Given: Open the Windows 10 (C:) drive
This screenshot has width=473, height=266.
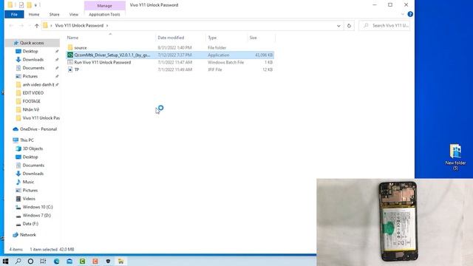Looking at the screenshot, I should [x=38, y=207].
